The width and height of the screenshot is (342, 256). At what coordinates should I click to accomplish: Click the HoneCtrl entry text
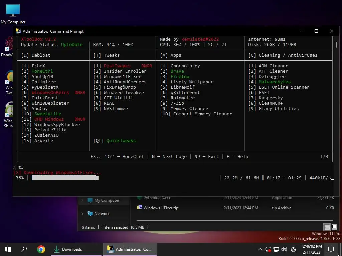tap(42, 71)
